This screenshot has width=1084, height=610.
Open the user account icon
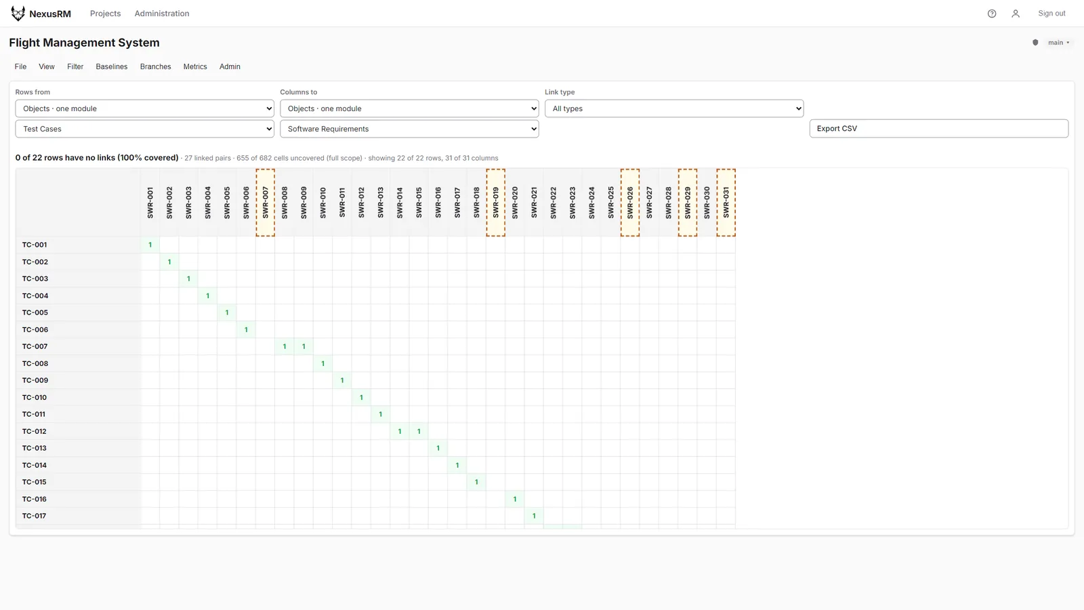pyautogui.click(x=1016, y=14)
